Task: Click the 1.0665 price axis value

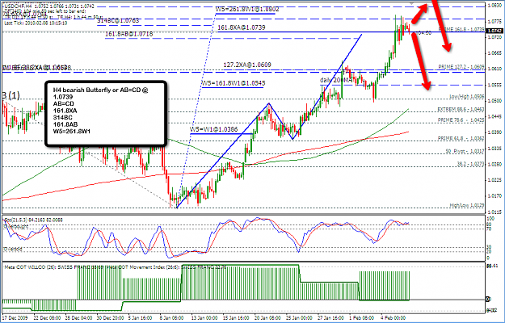Action: point(494,52)
